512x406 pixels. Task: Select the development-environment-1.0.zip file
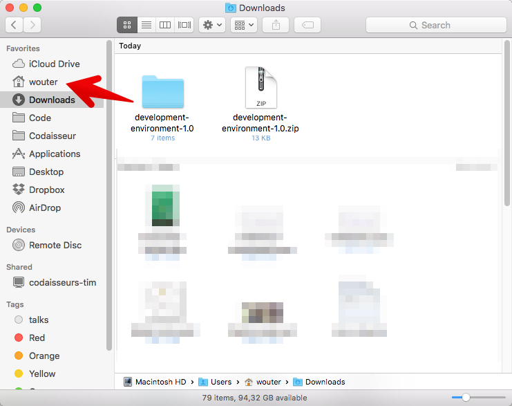(260, 90)
